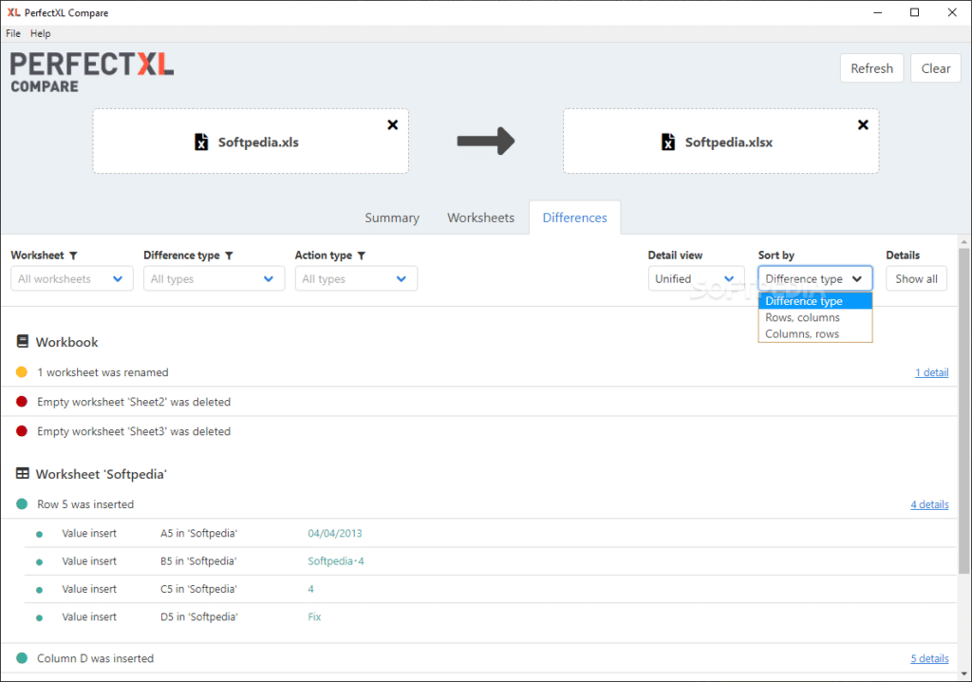Select Columns, rows sort option

(815, 333)
